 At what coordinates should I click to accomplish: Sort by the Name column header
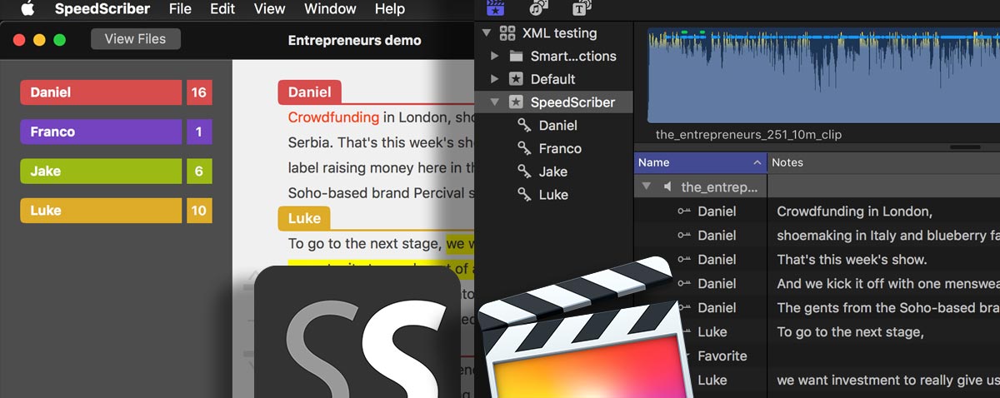[700, 162]
